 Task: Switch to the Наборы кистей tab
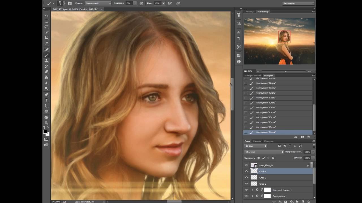point(253,76)
